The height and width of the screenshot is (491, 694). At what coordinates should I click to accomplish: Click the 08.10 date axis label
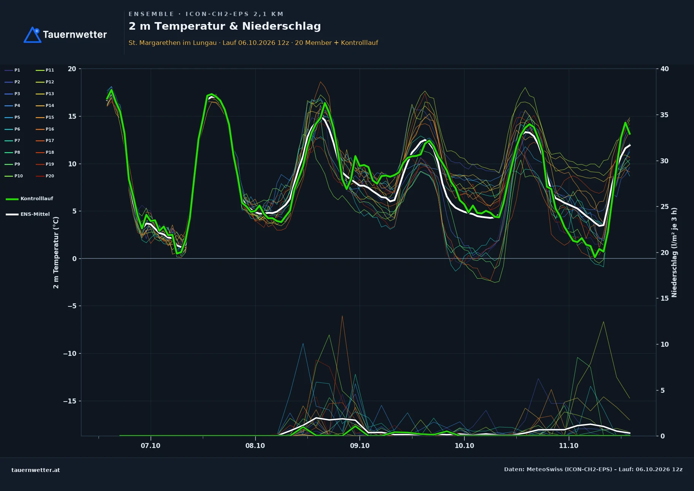(x=255, y=446)
